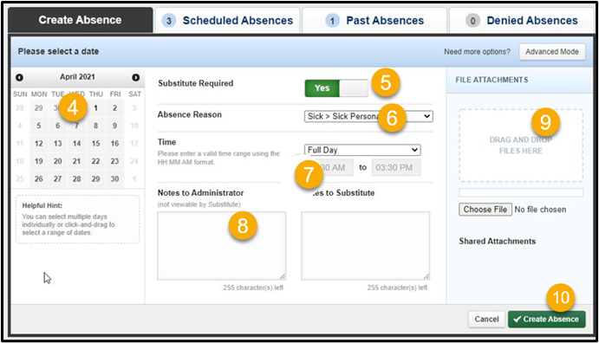Click the 03:30 PM end time field
599x343 pixels.
[x=396, y=167]
